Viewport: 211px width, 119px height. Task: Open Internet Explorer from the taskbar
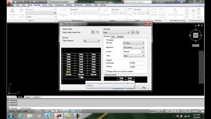[20, 116]
